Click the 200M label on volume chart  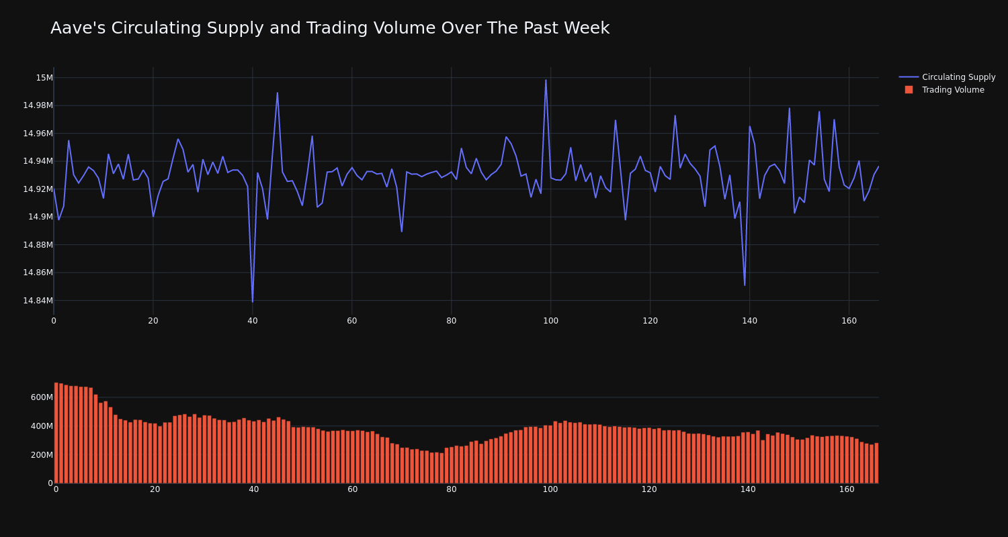tap(41, 455)
